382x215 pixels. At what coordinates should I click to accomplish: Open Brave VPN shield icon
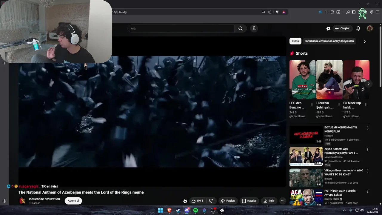(x=372, y=12)
